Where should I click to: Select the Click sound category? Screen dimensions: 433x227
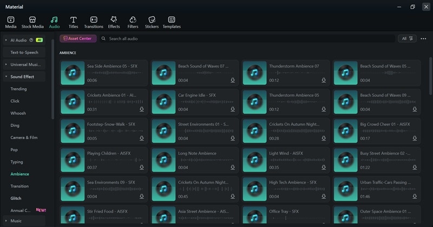coord(15,101)
